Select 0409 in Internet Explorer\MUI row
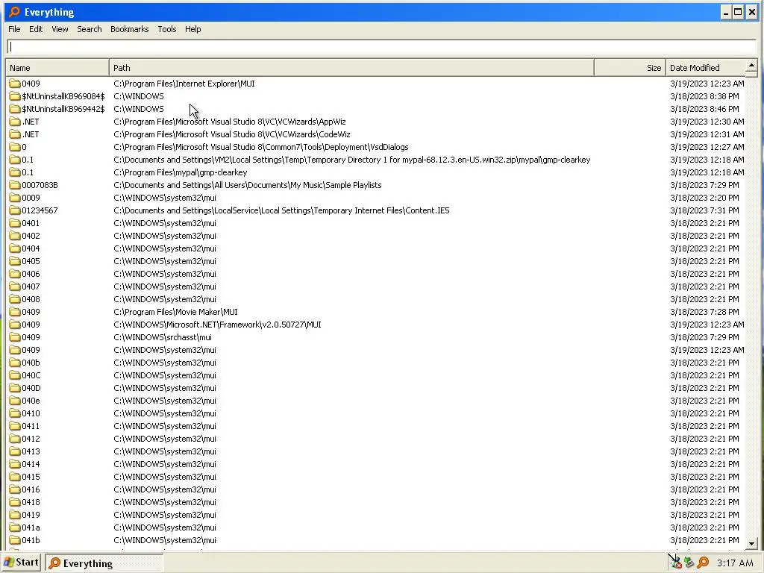Screen dimensions: 764x573 pyautogui.click(x=31, y=84)
